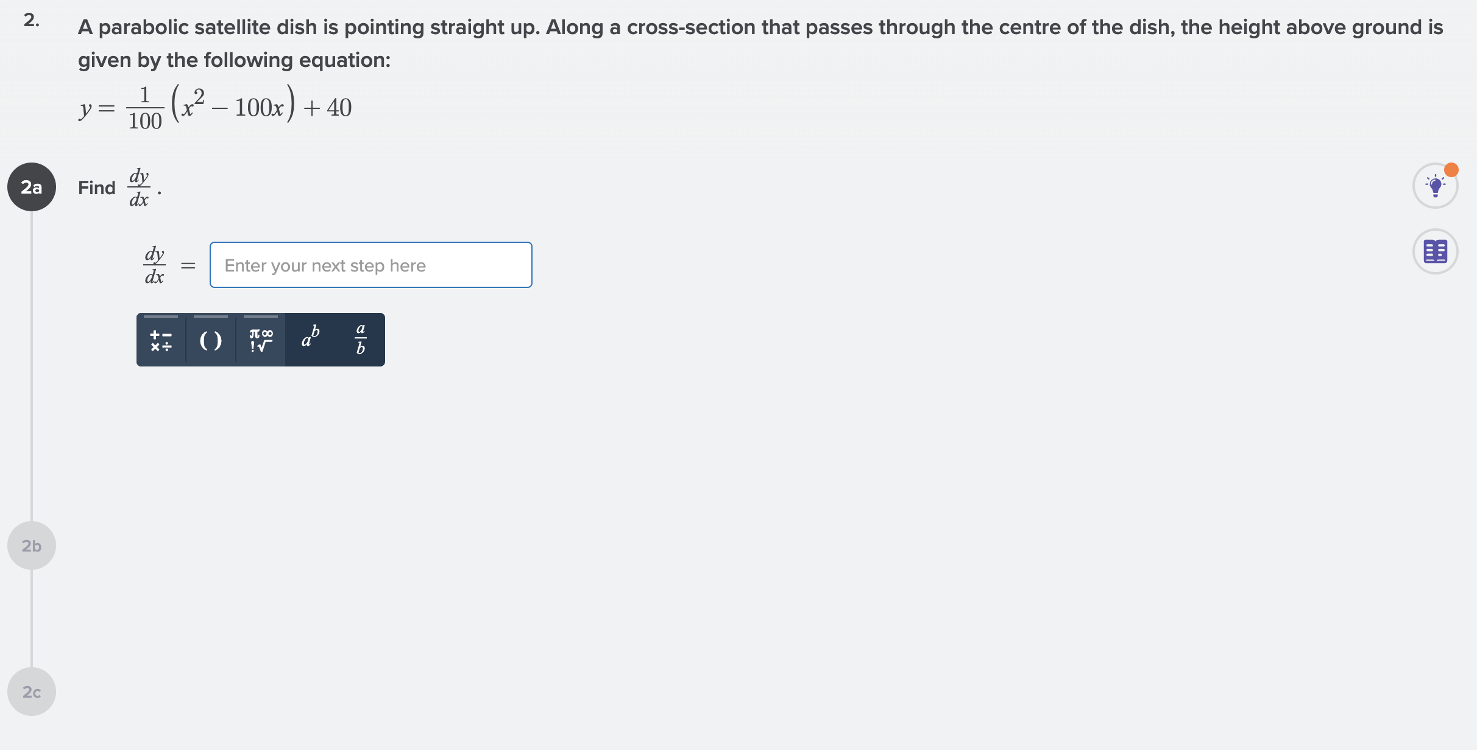Screen dimensions: 1477x750
Task: Click the orange notification badge on the hint button
Action: click(x=1451, y=169)
